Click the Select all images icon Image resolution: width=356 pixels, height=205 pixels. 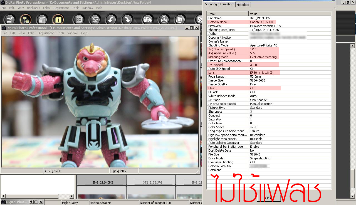(x=79, y=19)
